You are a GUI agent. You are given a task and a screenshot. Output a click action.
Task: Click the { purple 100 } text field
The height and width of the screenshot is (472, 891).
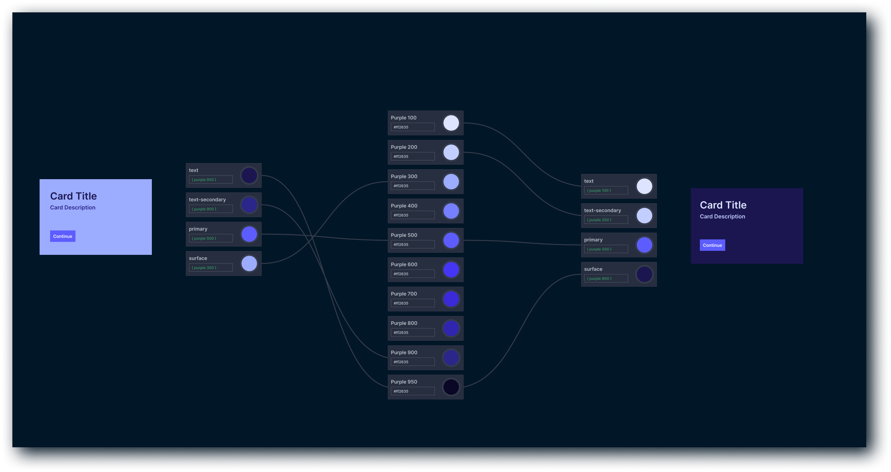(x=606, y=190)
